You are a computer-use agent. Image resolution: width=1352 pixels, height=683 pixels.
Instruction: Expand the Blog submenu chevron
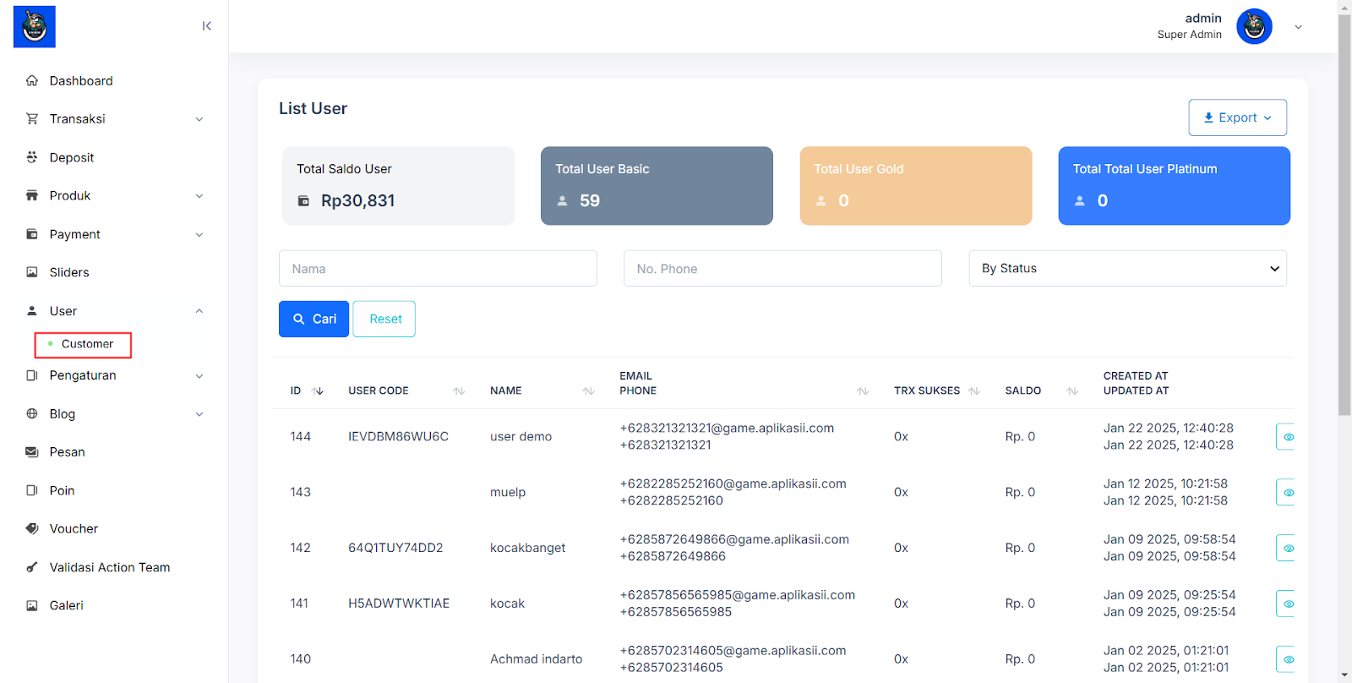pyautogui.click(x=199, y=414)
